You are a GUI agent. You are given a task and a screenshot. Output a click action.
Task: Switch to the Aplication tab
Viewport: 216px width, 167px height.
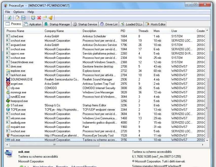click(x=33, y=24)
